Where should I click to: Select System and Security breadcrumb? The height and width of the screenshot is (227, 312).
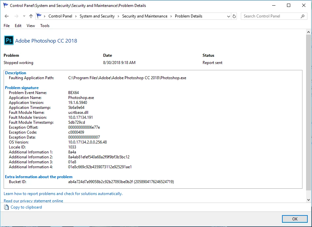coord(97,16)
